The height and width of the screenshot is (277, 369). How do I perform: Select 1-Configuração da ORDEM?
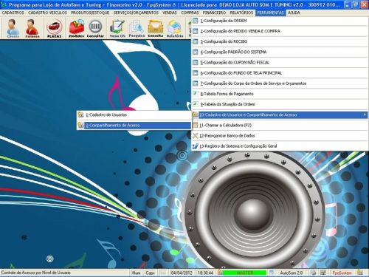click(x=280, y=21)
